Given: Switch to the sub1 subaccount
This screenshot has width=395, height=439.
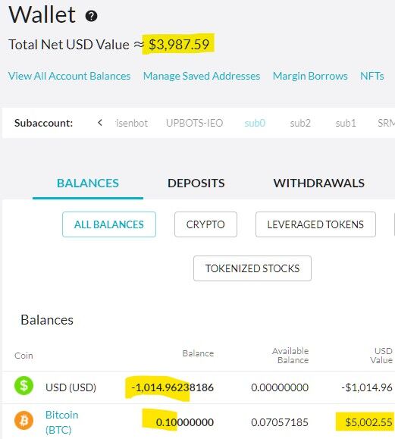Looking at the screenshot, I should pos(346,123).
